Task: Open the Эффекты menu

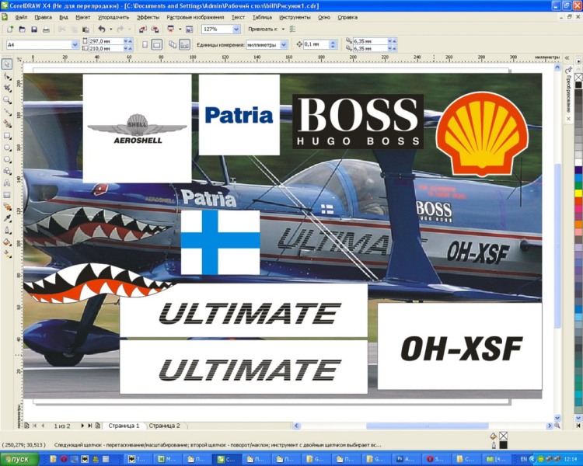Action: 148,17
